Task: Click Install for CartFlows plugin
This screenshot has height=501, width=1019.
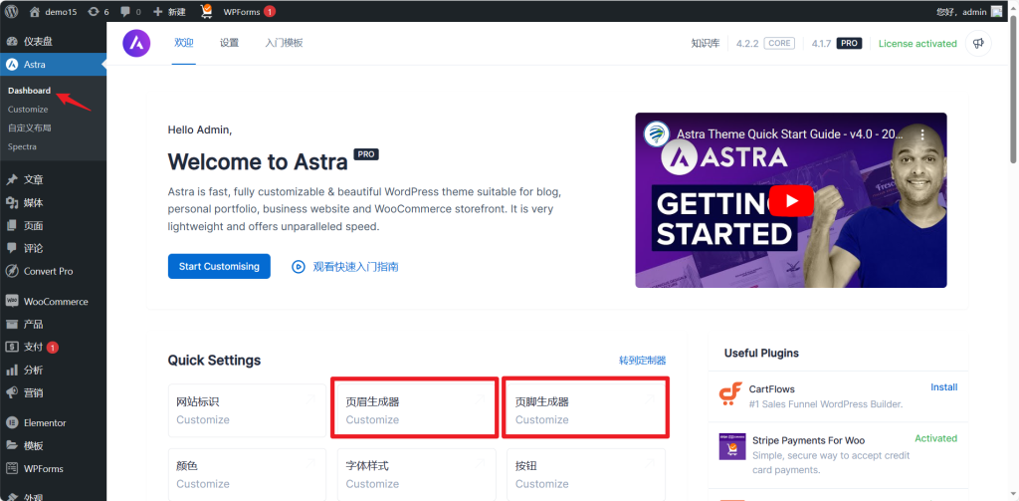Action: pos(943,387)
